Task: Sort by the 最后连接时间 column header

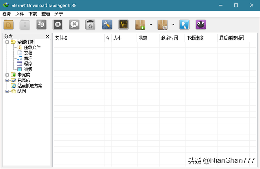Action: (x=233, y=38)
